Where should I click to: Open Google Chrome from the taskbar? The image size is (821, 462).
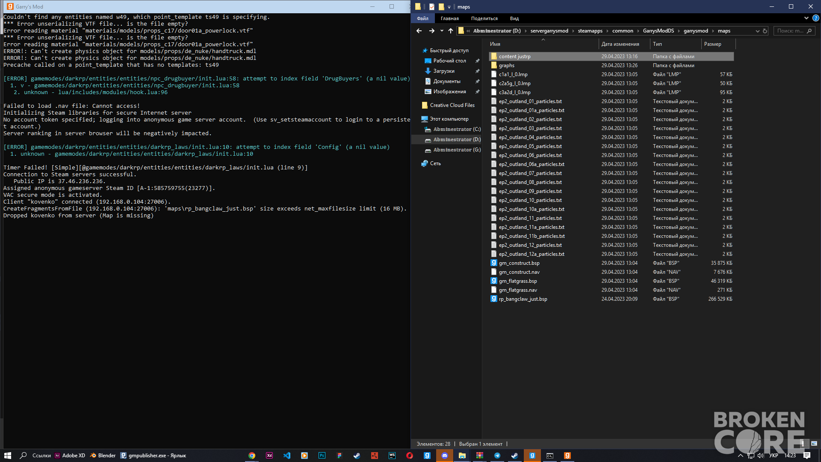click(252, 456)
